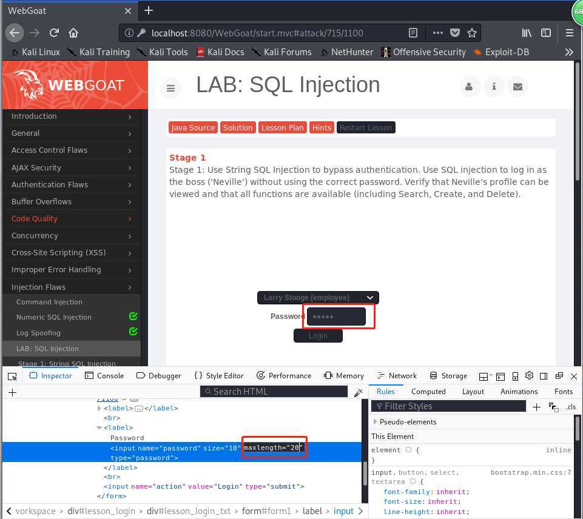The image size is (583, 519).
Task: Toggle highlight for input, button selector
Action: click(413, 482)
